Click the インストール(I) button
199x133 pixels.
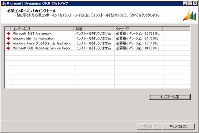point(170,97)
